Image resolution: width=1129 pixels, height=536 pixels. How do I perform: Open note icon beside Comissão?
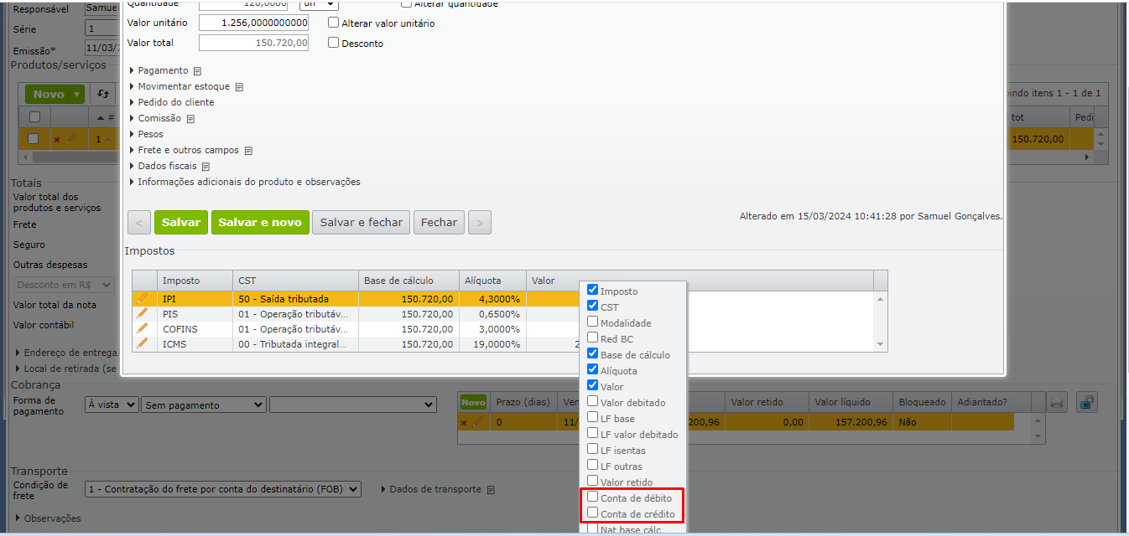190,119
